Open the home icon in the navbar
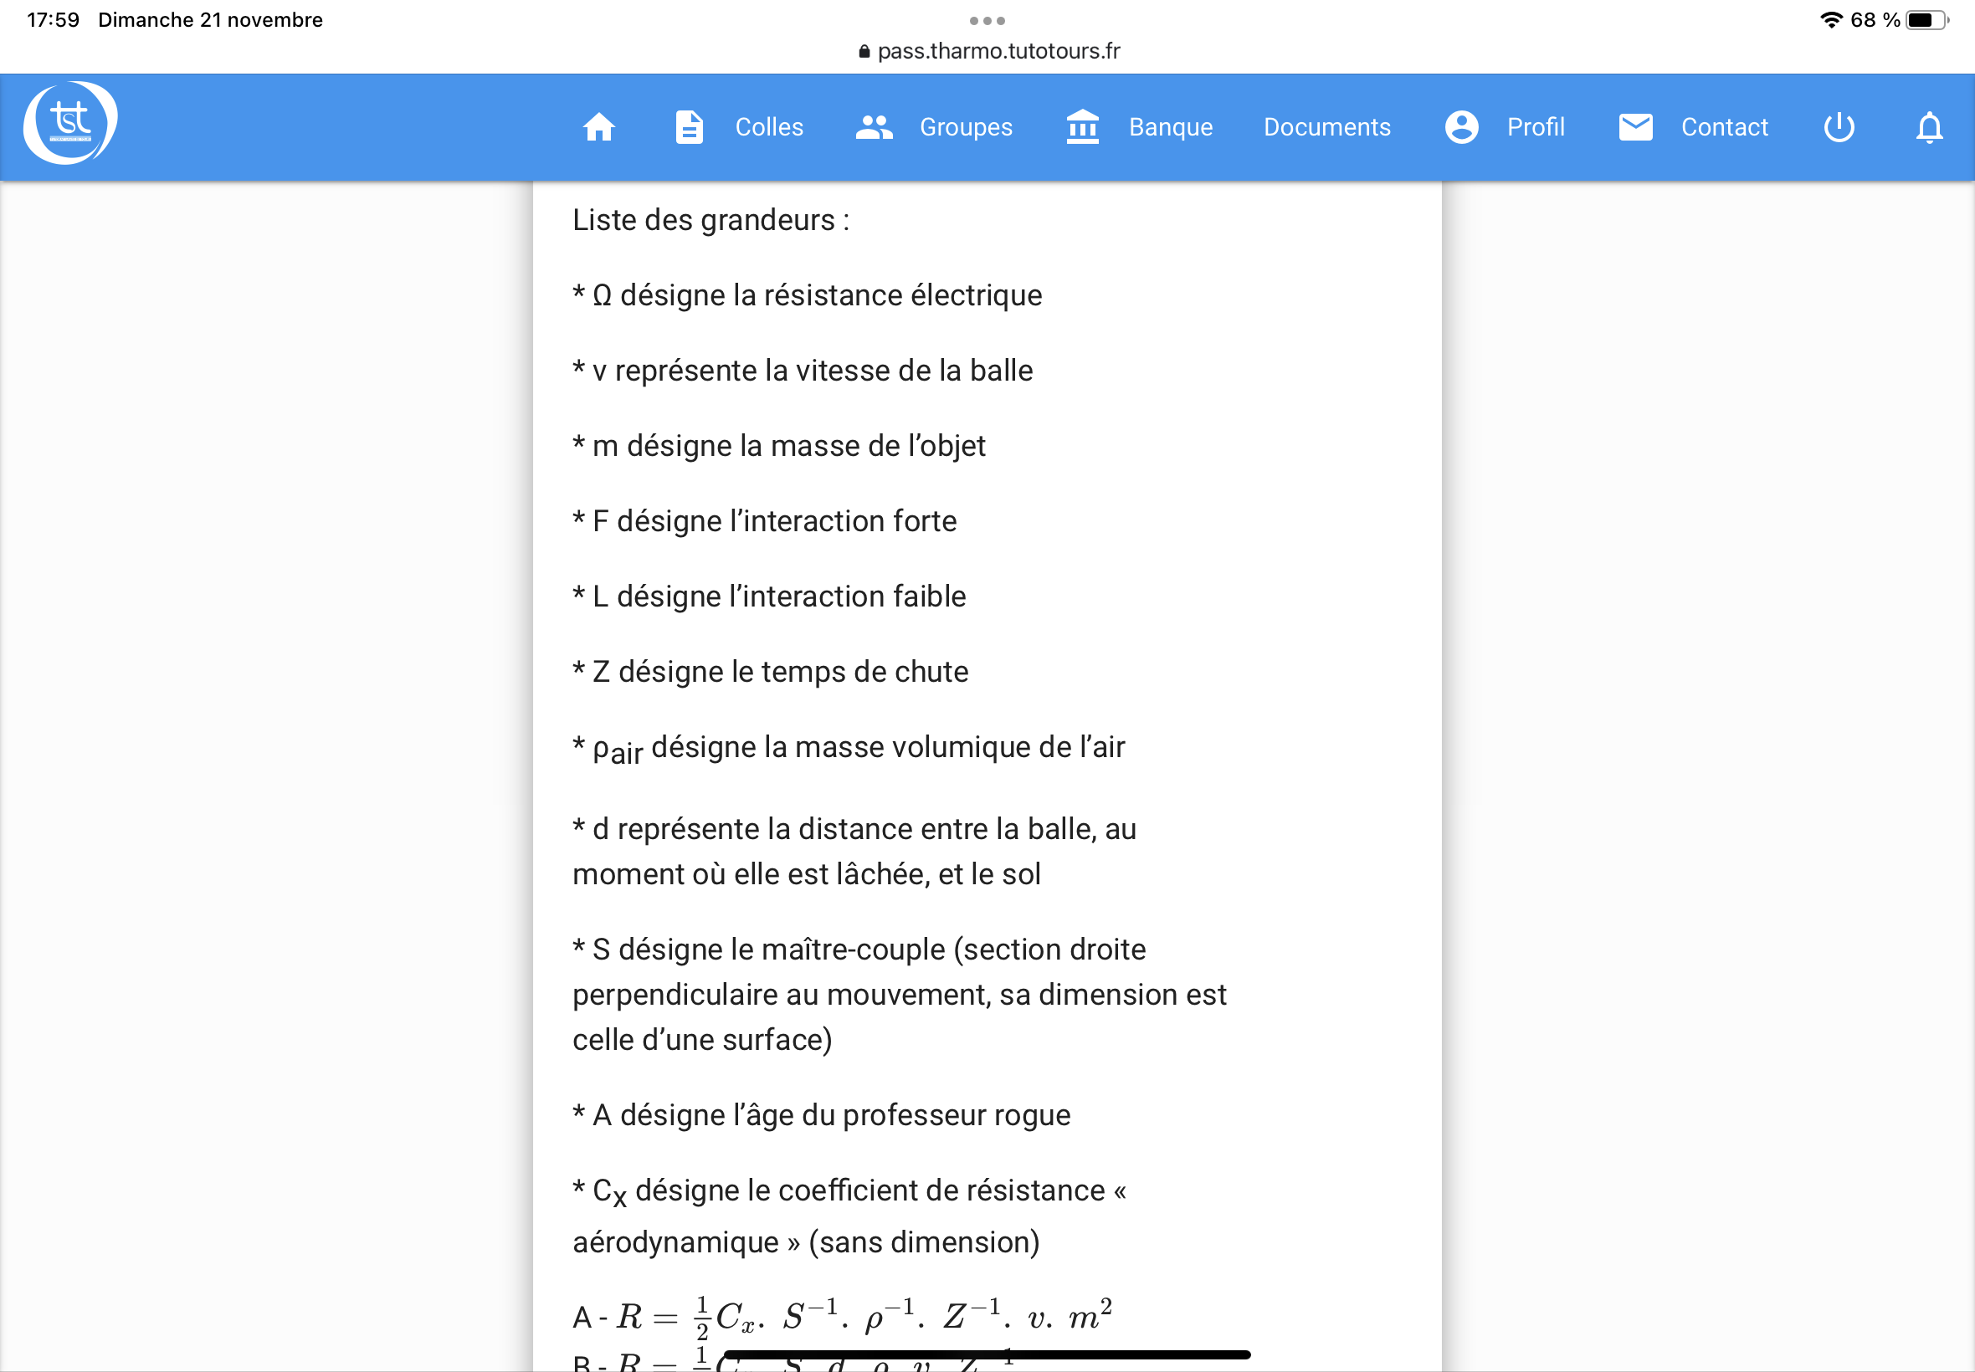The height and width of the screenshot is (1372, 1975). click(x=599, y=127)
